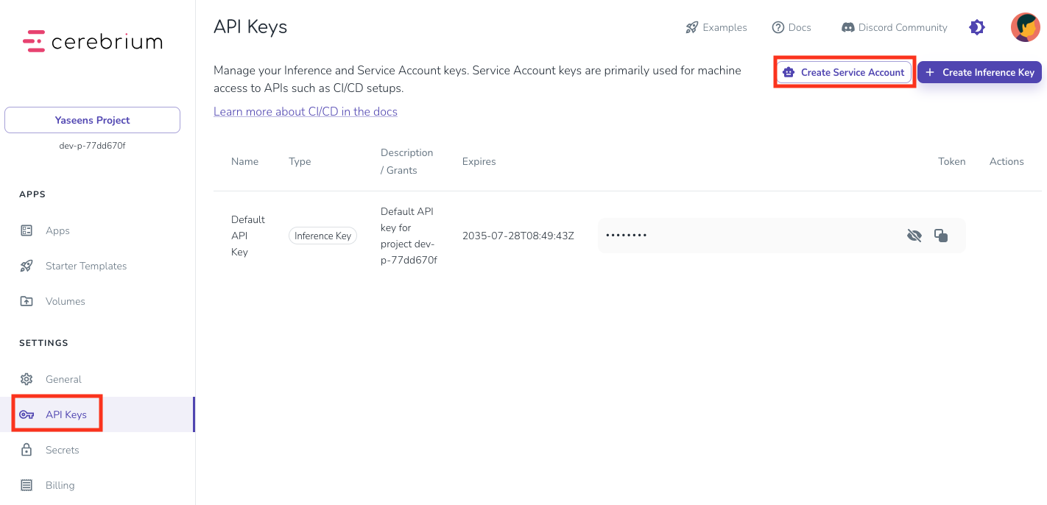Click the Inference Key type badge
Image resolution: width=1047 pixels, height=505 pixels.
click(x=322, y=236)
